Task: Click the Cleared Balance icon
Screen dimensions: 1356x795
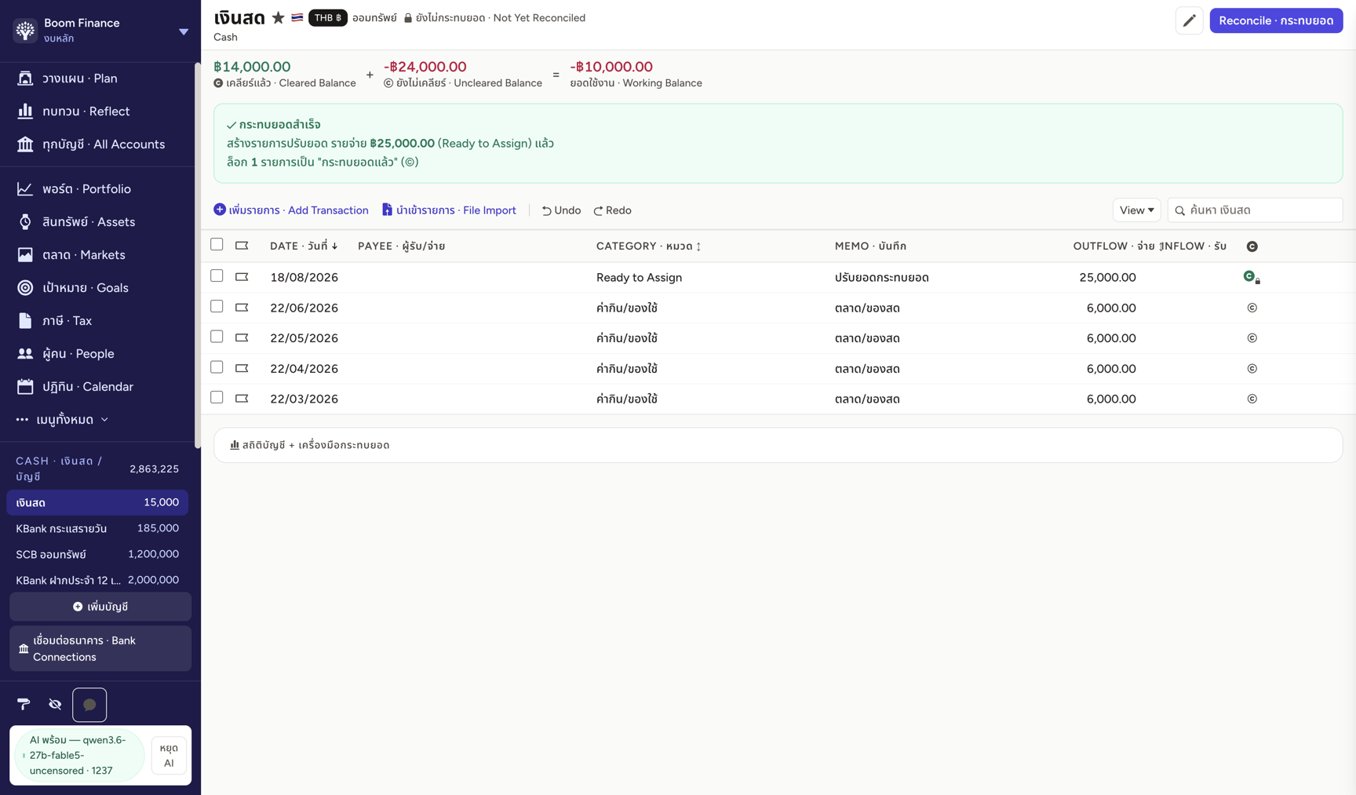Action: coord(218,83)
